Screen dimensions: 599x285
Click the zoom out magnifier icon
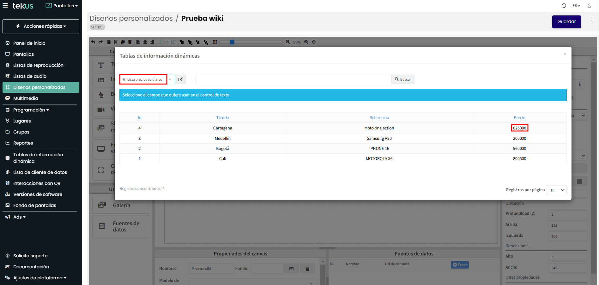click(287, 42)
